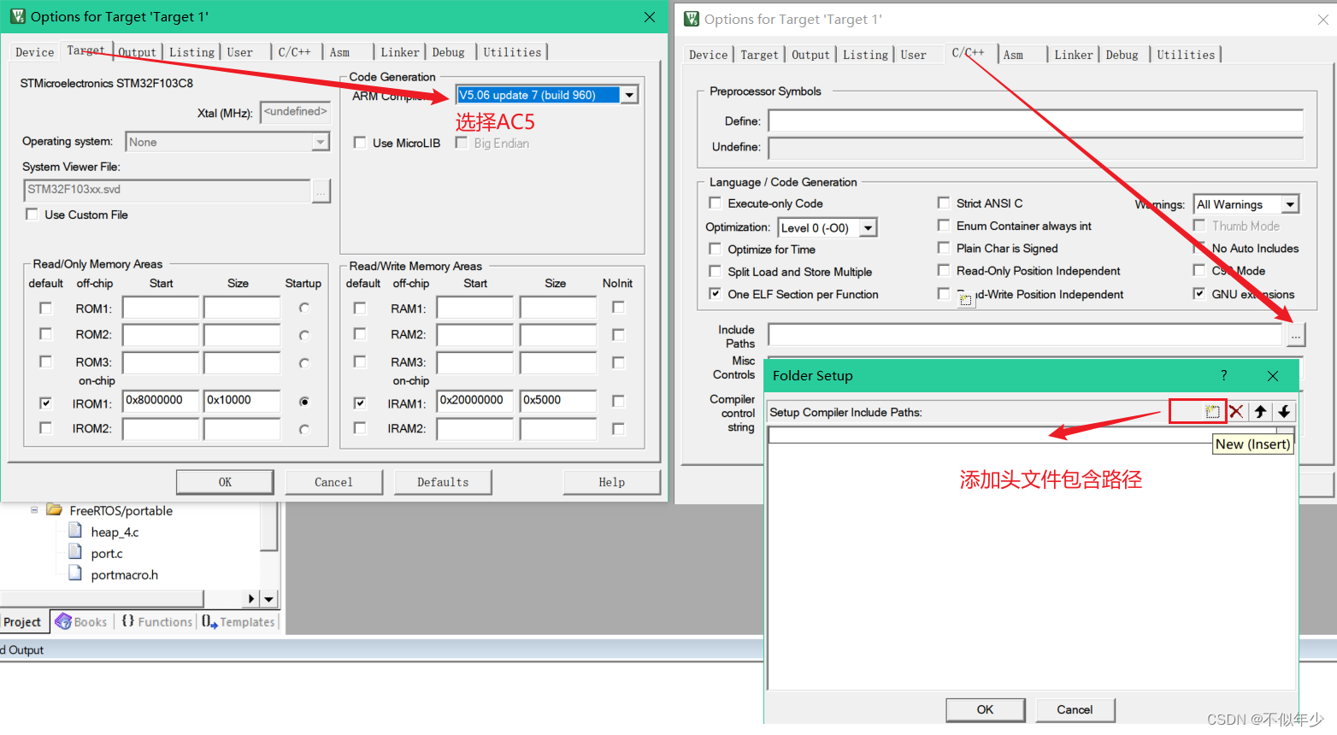Open the Warnings dropdown showing All Warnings
The height and width of the screenshot is (735, 1337).
1290,203
